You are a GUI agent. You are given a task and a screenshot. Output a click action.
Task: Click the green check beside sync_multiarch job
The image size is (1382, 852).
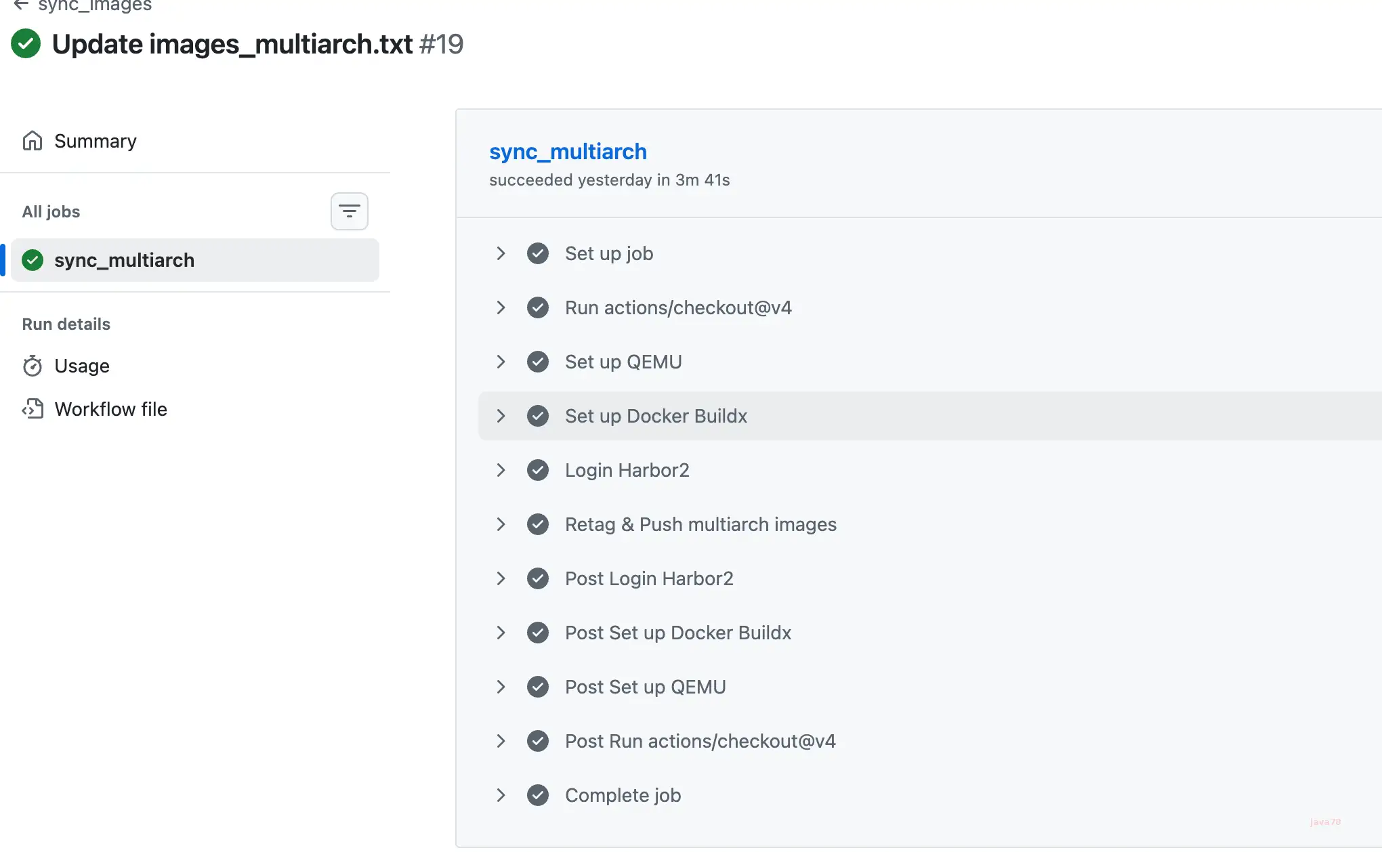tap(32, 260)
